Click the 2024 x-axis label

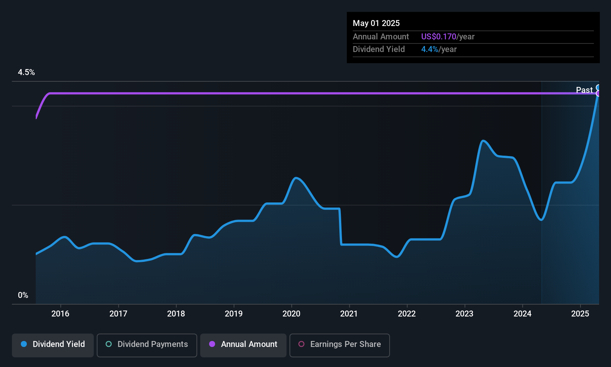click(x=522, y=314)
